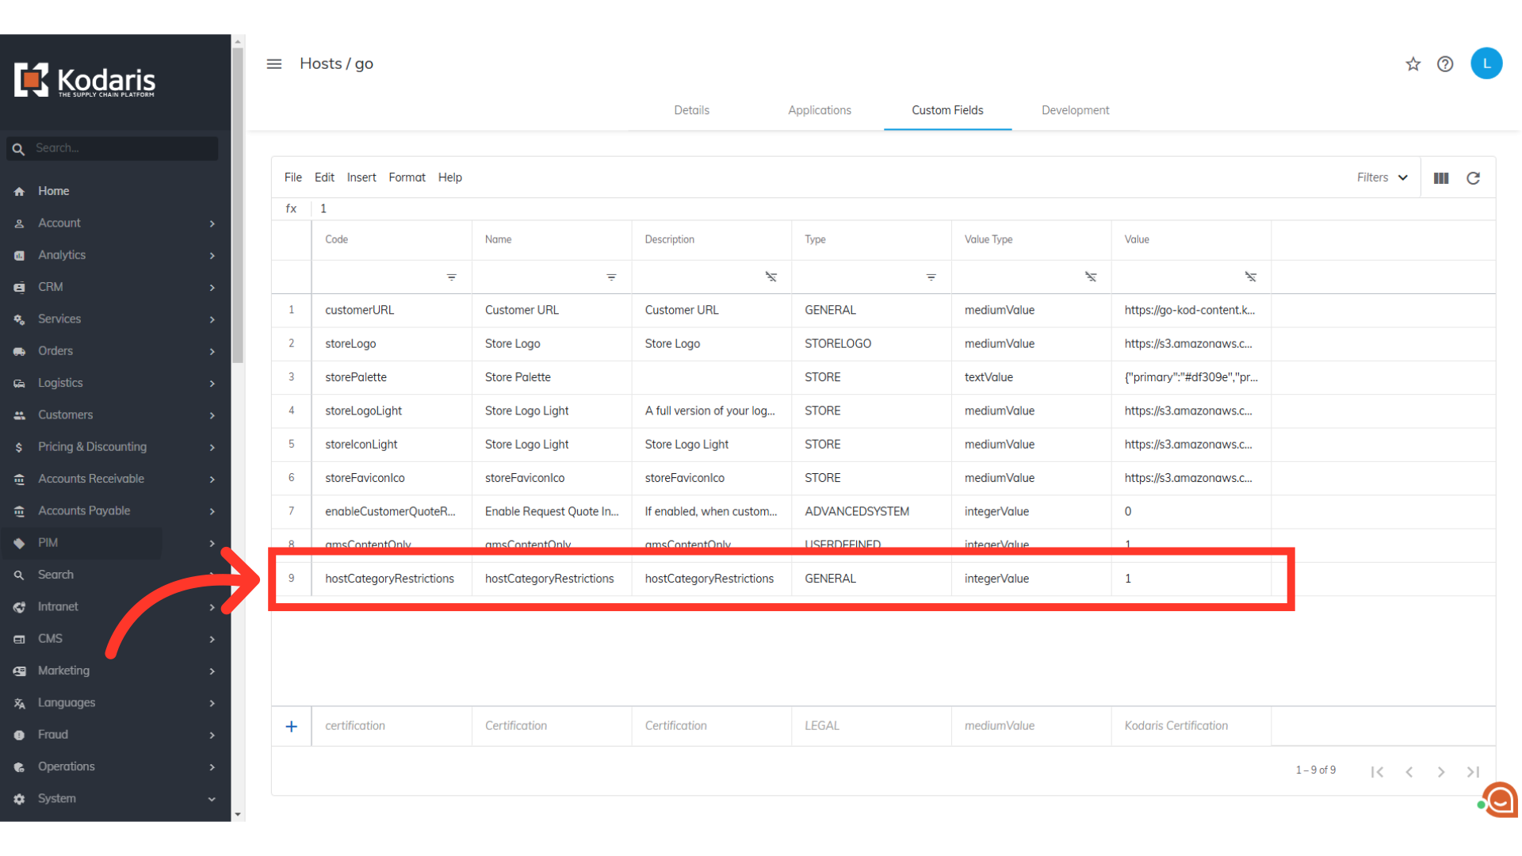The width and height of the screenshot is (1522, 856).
Task: Toggle the Name column filter
Action: 611,277
